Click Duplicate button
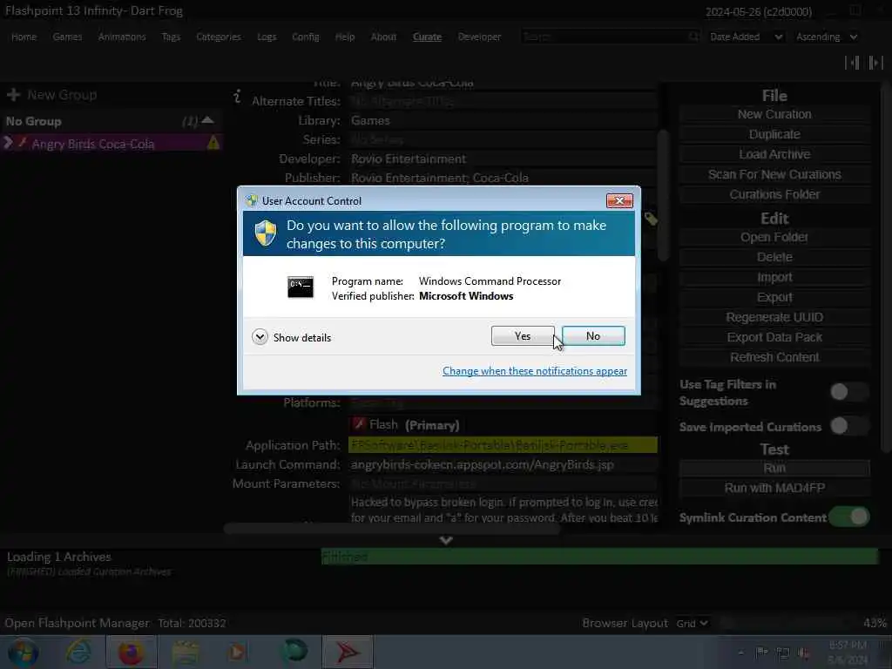This screenshot has height=669, width=892. pos(774,134)
